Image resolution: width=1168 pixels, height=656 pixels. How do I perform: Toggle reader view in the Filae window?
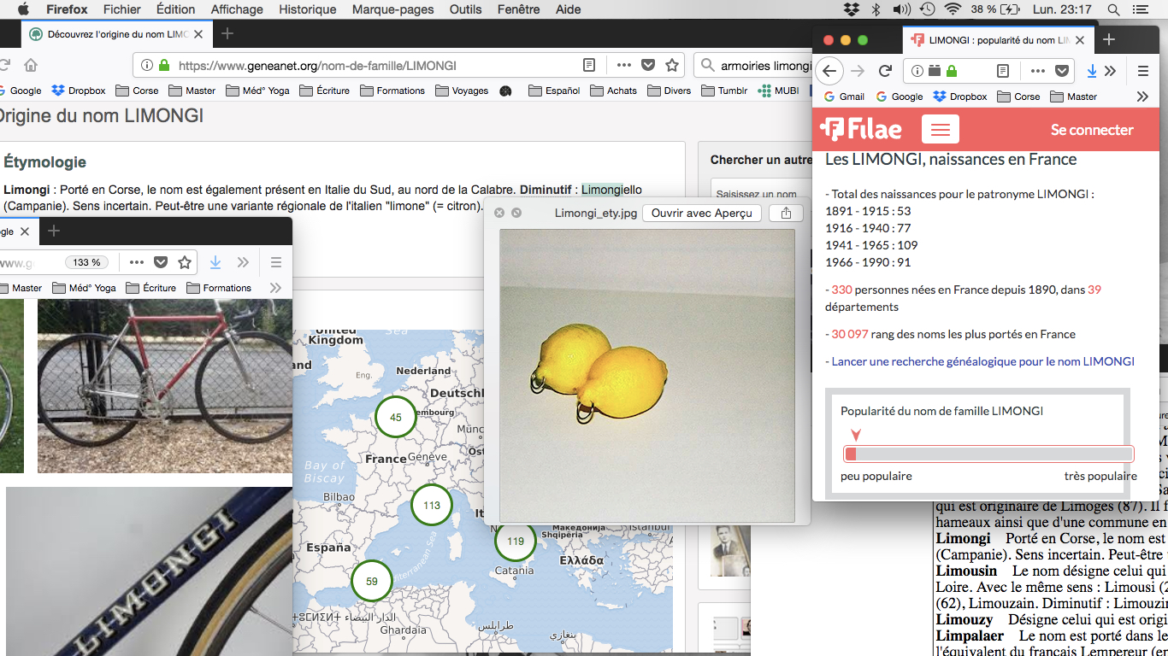pyautogui.click(x=1004, y=71)
